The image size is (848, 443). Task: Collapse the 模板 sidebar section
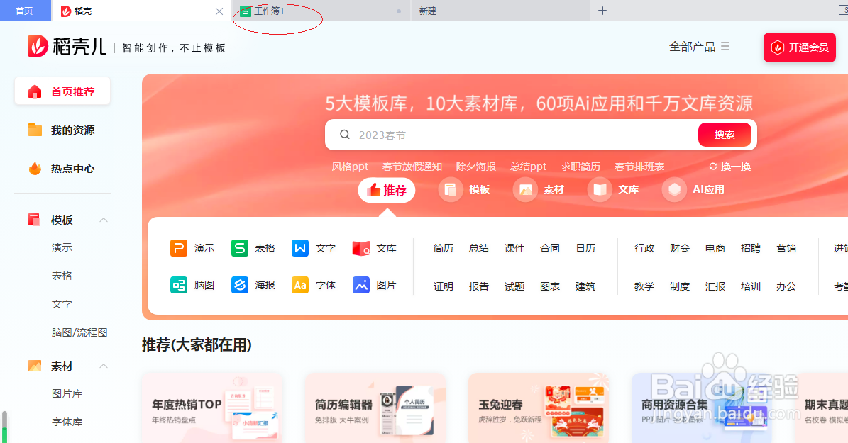click(x=104, y=220)
